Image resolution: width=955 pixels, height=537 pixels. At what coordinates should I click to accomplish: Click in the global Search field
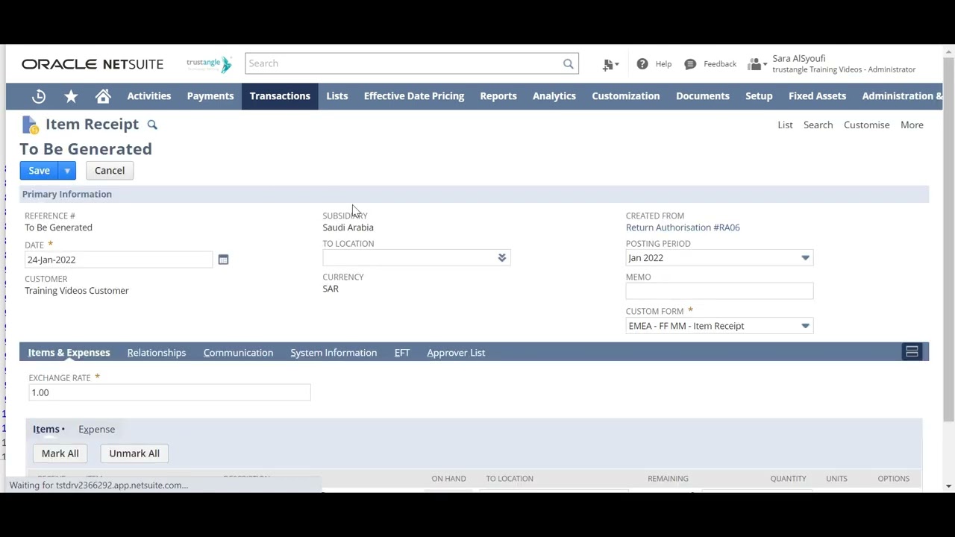[x=403, y=63]
